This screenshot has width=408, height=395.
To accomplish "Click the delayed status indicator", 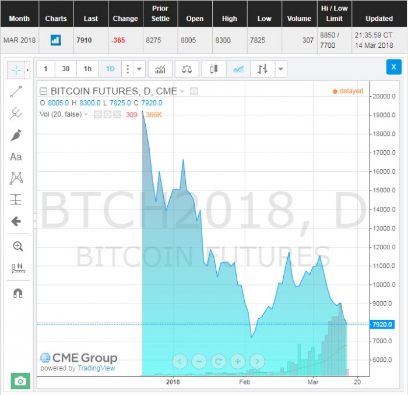I will [348, 91].
